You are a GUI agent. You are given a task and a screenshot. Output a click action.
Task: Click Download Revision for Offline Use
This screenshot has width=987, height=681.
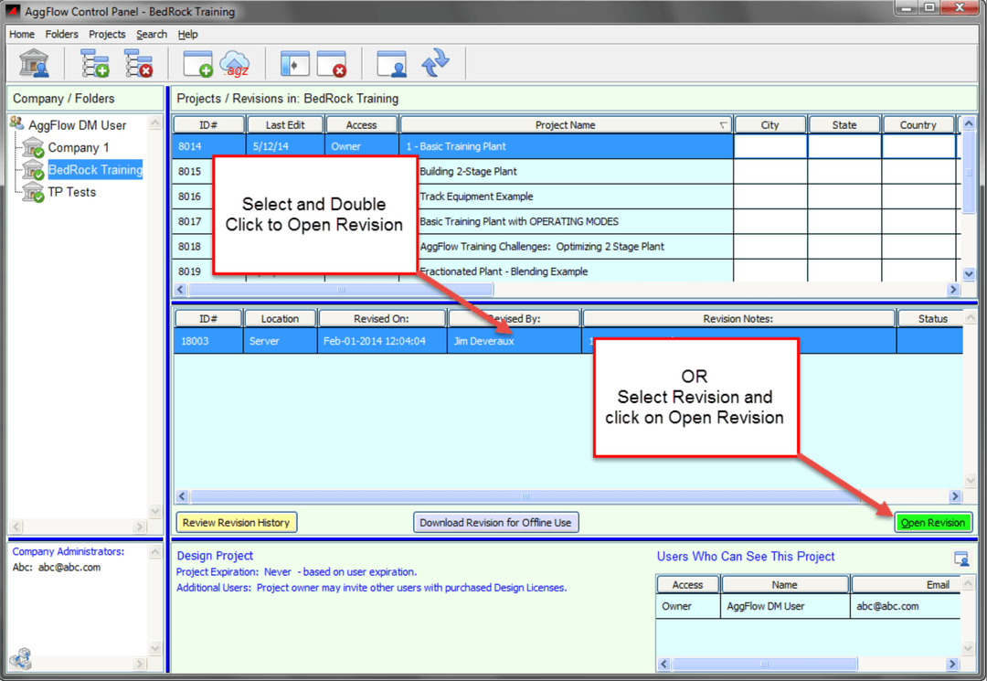point(495,523)
